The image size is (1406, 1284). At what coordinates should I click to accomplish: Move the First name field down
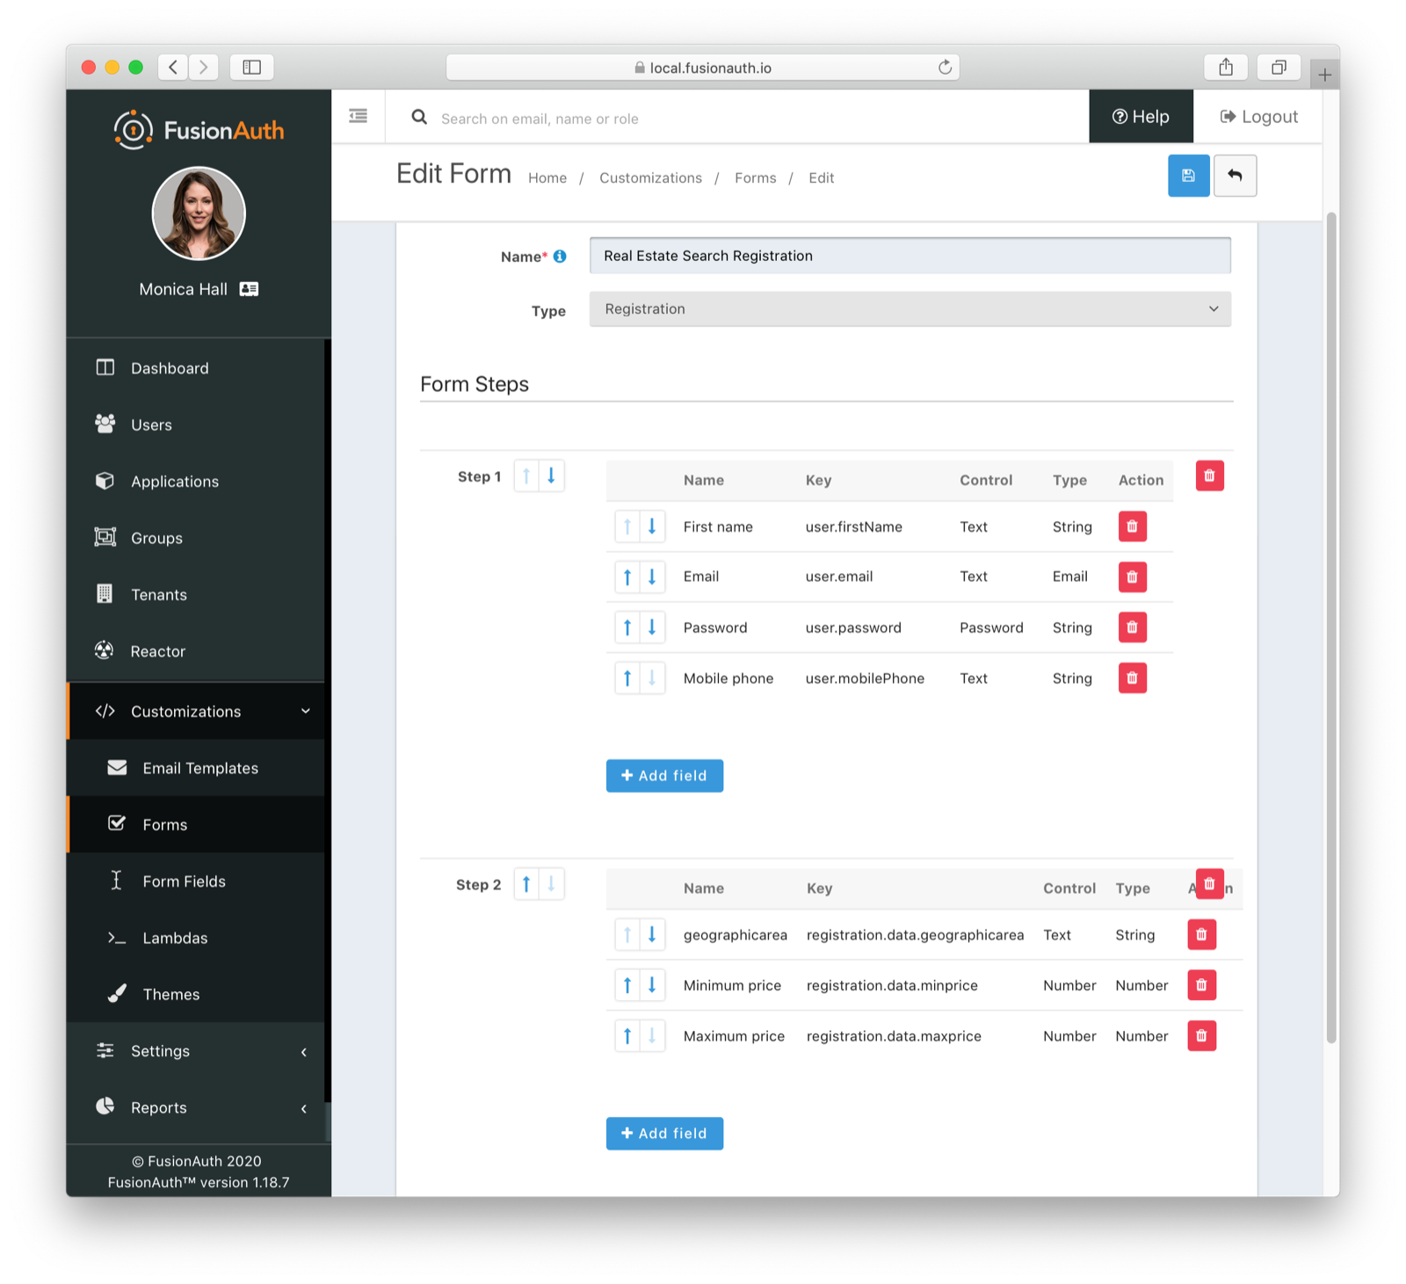(x=651, y=526)
